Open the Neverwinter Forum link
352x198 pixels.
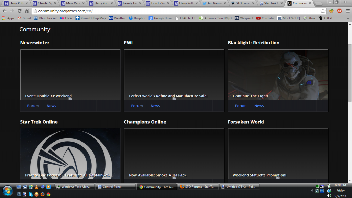pyautogui.click(x=33, y=106)
